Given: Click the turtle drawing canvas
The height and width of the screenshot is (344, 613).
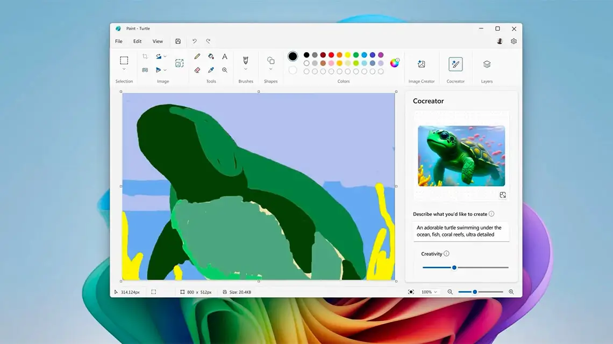Looking at the screenshot, I should (259, 186).
